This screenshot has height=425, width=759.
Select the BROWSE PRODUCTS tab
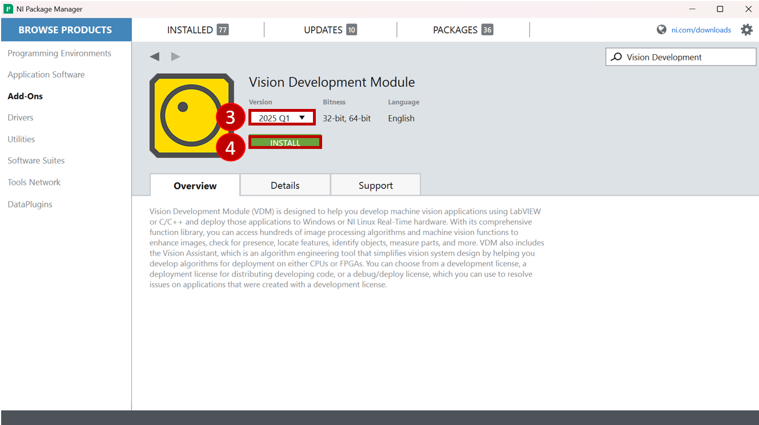pyautogui.click(x=66, y=30)
